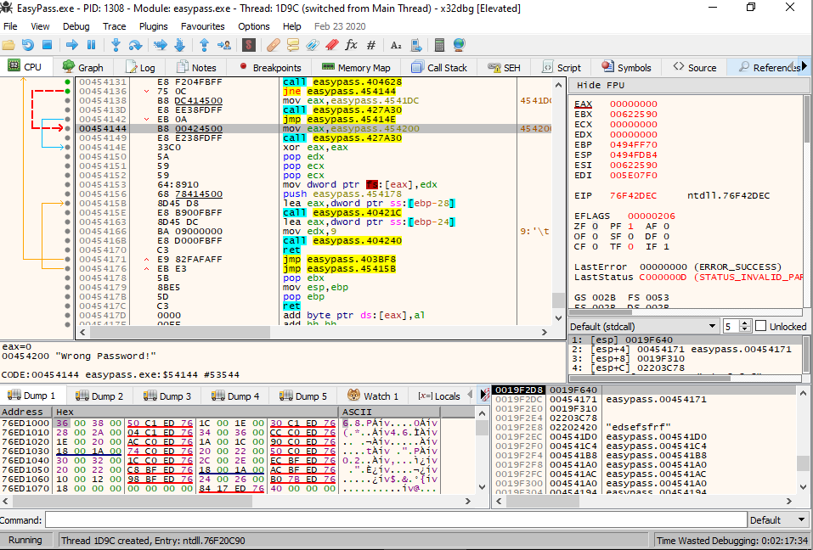Switch to the Memory Map tab
Viewport: 813px width, 550px height.
(x=356, y=67)
